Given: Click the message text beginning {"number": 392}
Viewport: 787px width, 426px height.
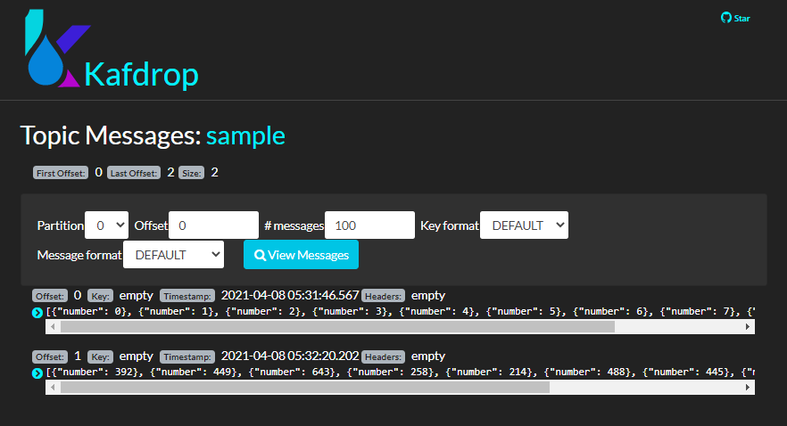Looking at the screenshot, I should coord(400,373).
